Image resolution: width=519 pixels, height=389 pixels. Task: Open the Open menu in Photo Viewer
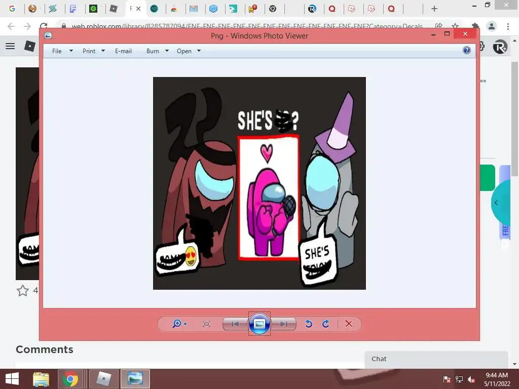(x=184, y=51)
